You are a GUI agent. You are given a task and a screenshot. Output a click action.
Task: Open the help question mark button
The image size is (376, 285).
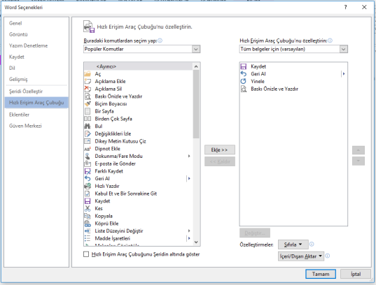pos(346,7)
